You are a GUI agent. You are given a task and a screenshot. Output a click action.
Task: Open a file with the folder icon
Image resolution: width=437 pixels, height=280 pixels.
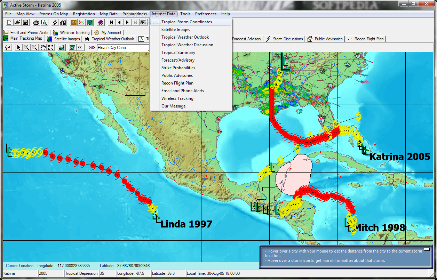tap(17, 23)
